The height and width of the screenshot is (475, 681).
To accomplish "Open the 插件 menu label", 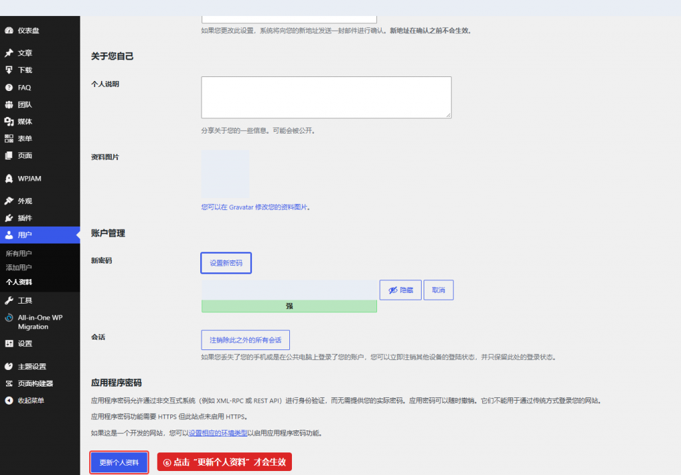I will (25, 218).
